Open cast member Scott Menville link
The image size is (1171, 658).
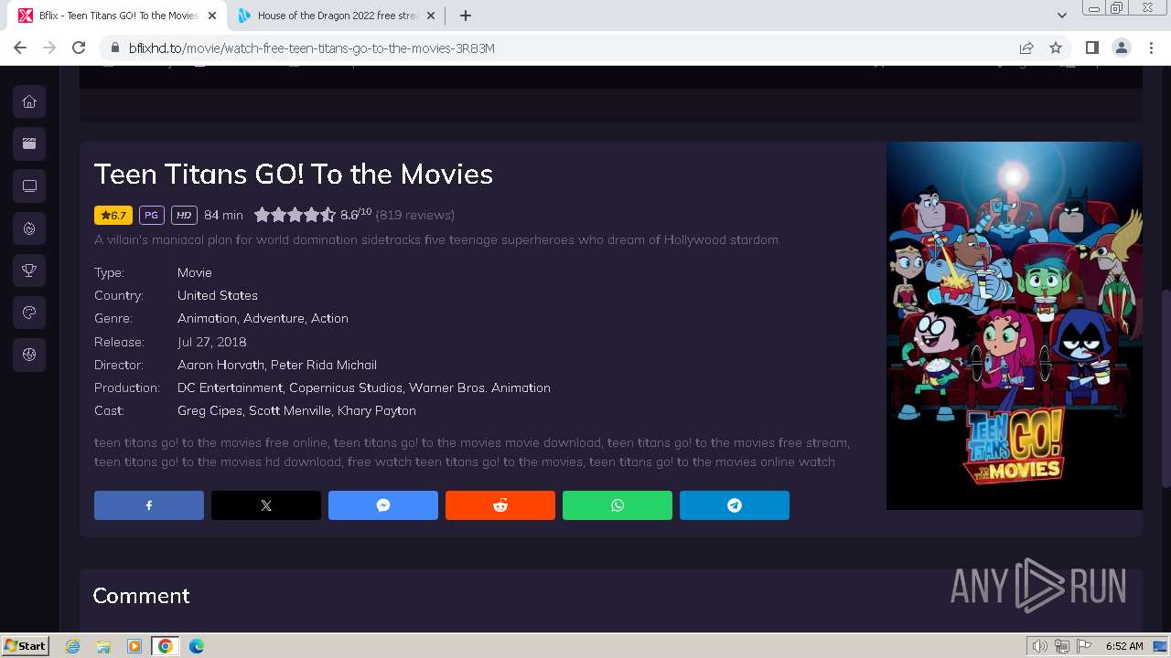click(x=290, y=410)
